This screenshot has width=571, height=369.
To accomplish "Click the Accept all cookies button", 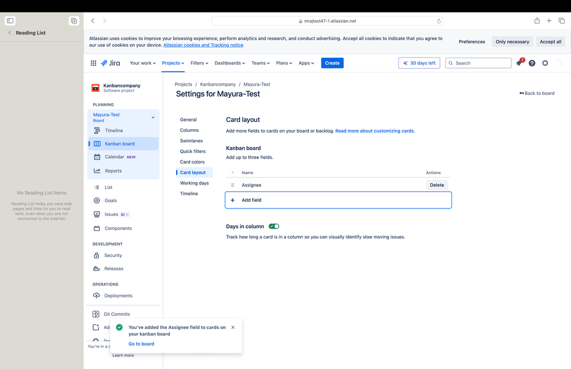I will pos(550,42).
